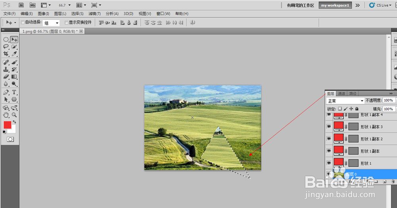This screenshot has height=208, width=397.
Task: Select the History Brush tool
Action: pyautogui.click(x=14, y=69)
